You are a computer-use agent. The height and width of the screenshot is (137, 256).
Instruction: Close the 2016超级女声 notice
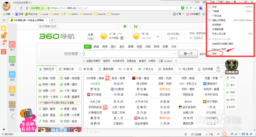(78, 103)
